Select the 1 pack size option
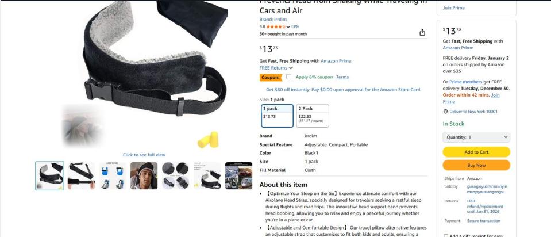This screenshot has height=237, width=551. pyautogui.click(x=278, y=116)
